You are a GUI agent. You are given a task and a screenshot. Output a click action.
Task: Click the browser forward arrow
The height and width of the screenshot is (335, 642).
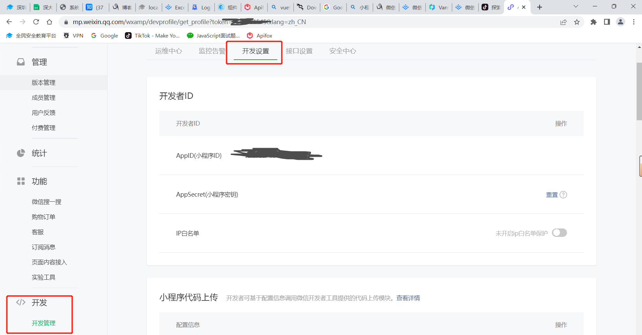[x=22, y=22]
